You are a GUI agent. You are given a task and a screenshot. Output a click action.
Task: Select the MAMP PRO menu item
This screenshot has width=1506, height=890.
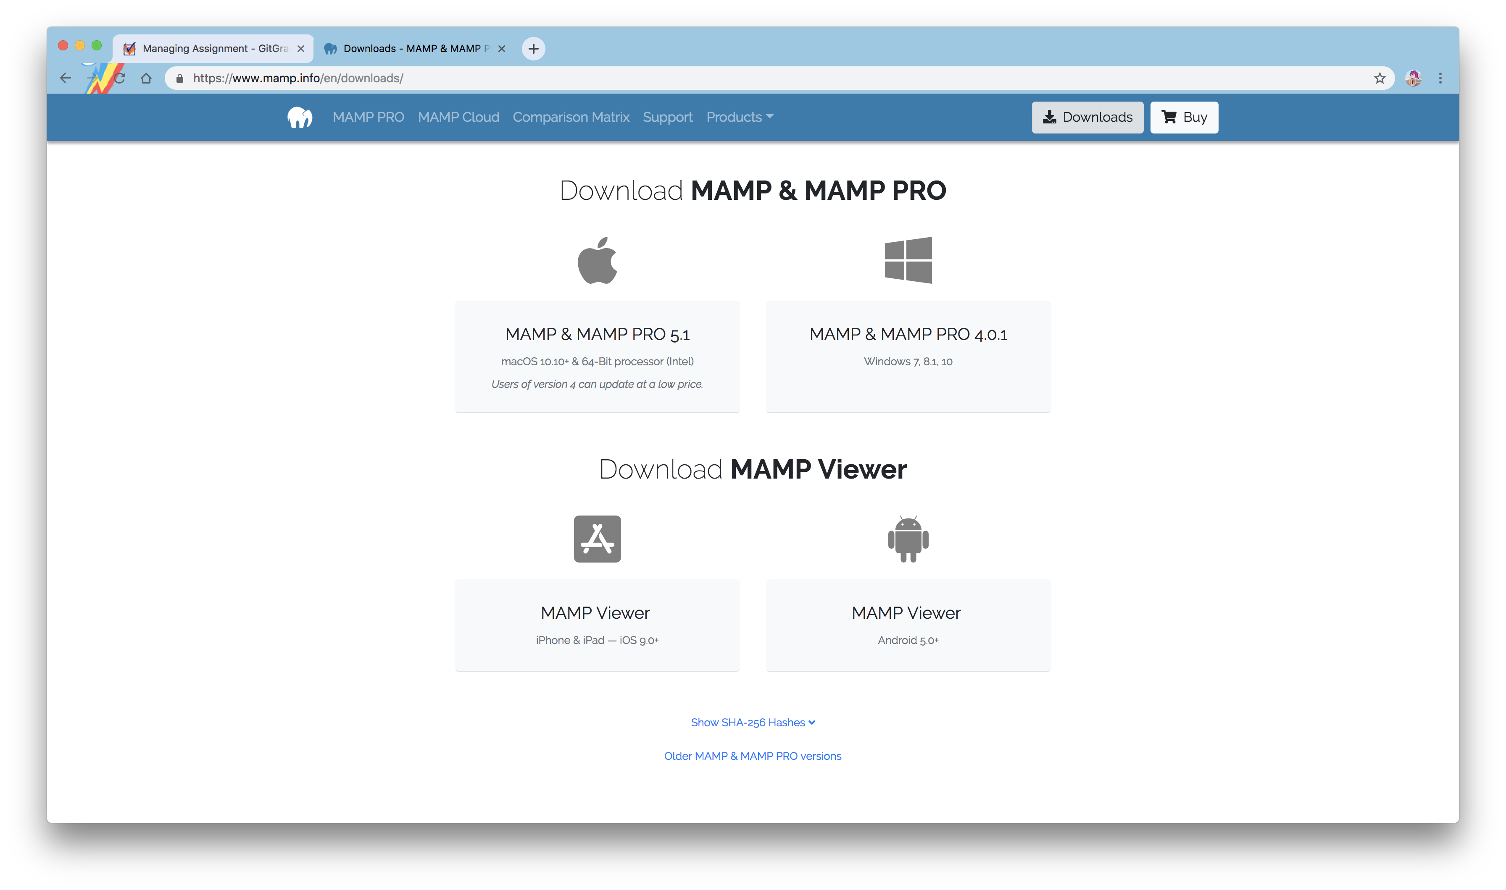pyautogui.click(x=368, y=117)
